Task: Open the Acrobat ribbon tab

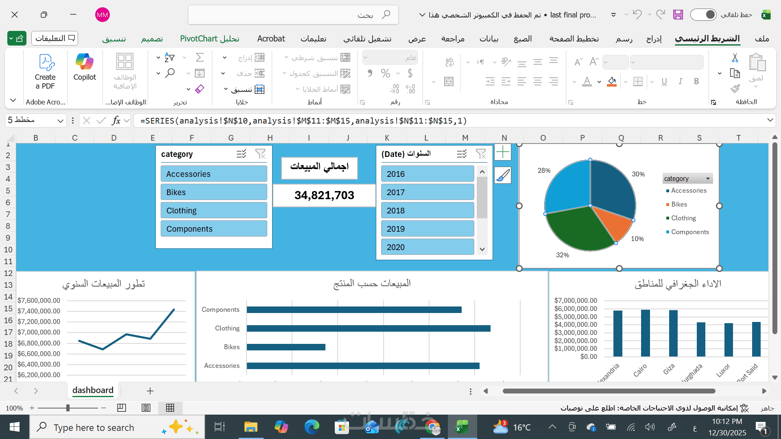Action: [x=271, y=39]
